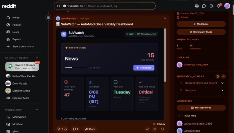This screenshot has height=133, width=234.
Task: Click the reddit logo
Action: (x=9, y=6)
